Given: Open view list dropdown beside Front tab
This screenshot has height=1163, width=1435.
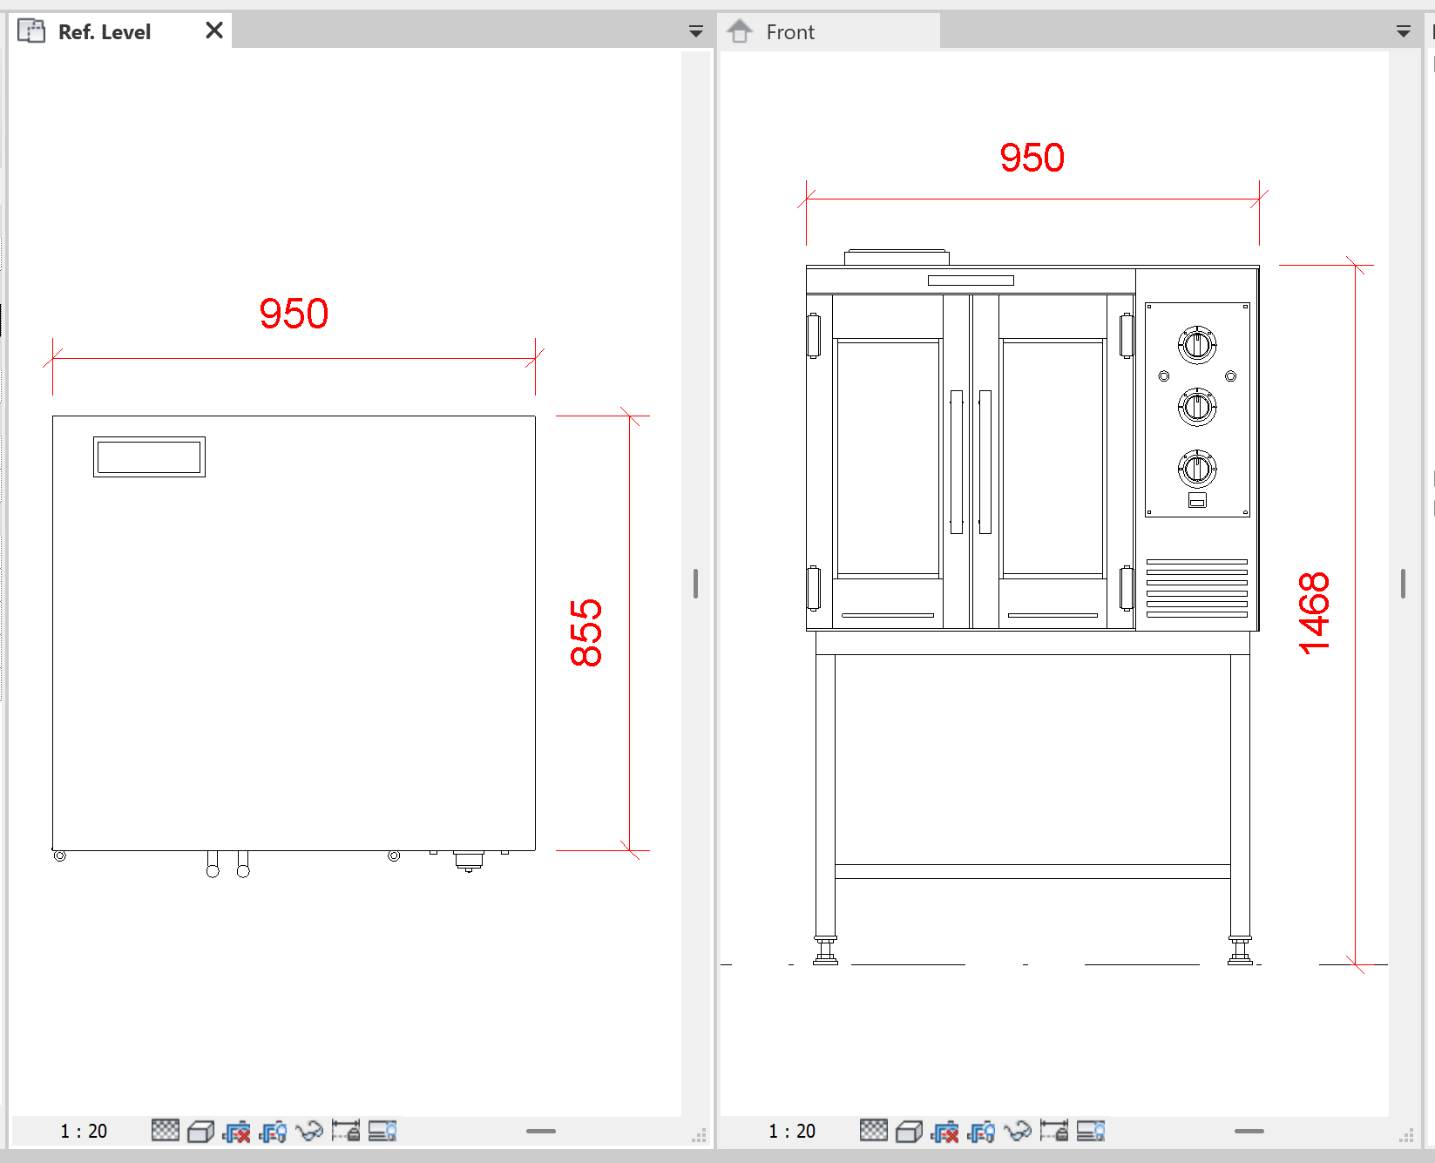Looking at the screenshot, I should pos(1404,31).
